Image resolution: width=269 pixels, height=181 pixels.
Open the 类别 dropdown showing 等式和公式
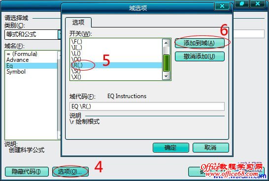pos(33,34)
